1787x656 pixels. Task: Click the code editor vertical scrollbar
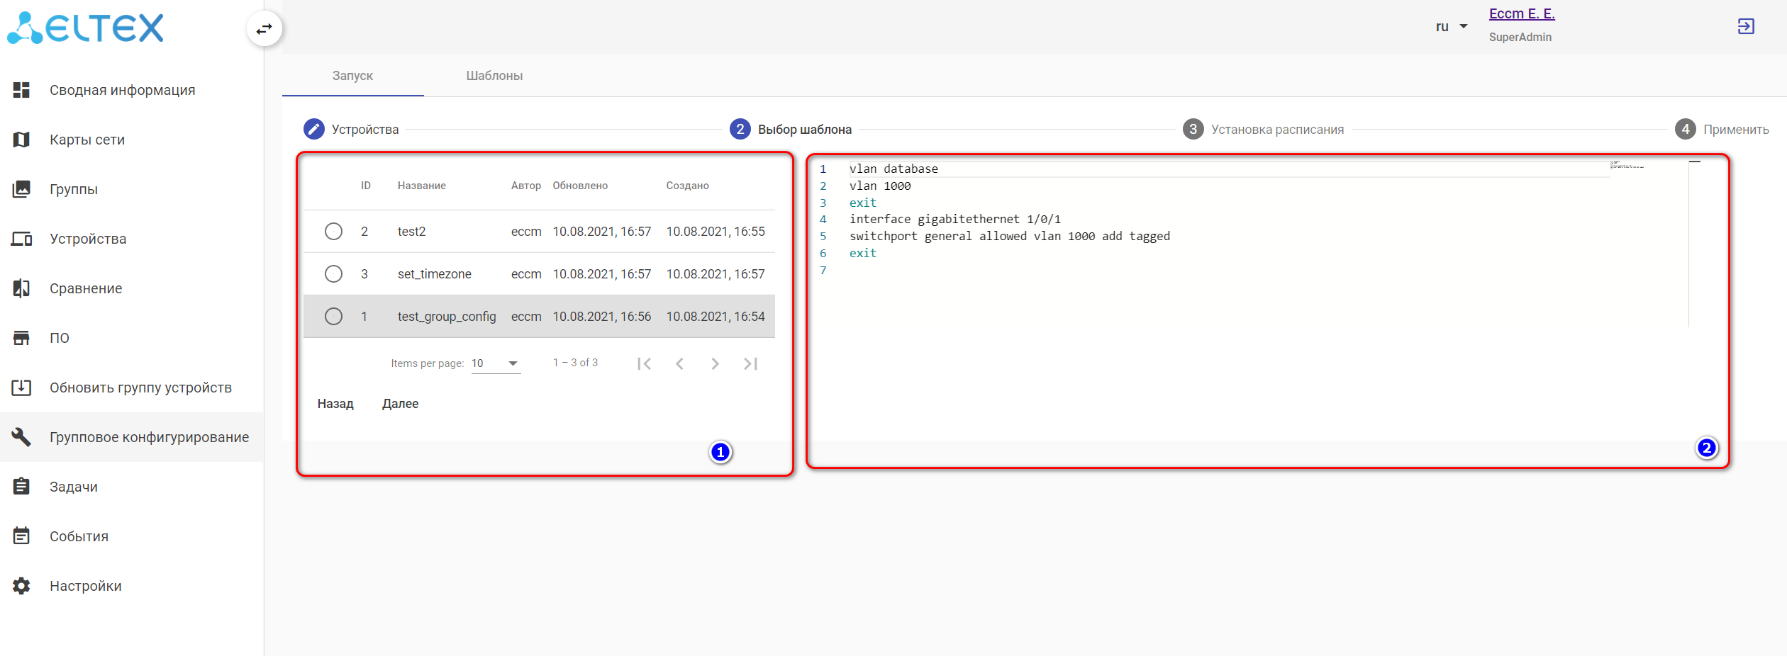[1695, 243]
